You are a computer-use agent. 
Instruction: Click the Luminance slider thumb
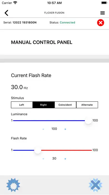click(x=88, y=120)
